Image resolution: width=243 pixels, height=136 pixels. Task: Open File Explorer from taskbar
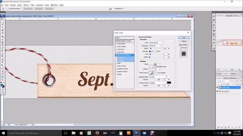74,133
